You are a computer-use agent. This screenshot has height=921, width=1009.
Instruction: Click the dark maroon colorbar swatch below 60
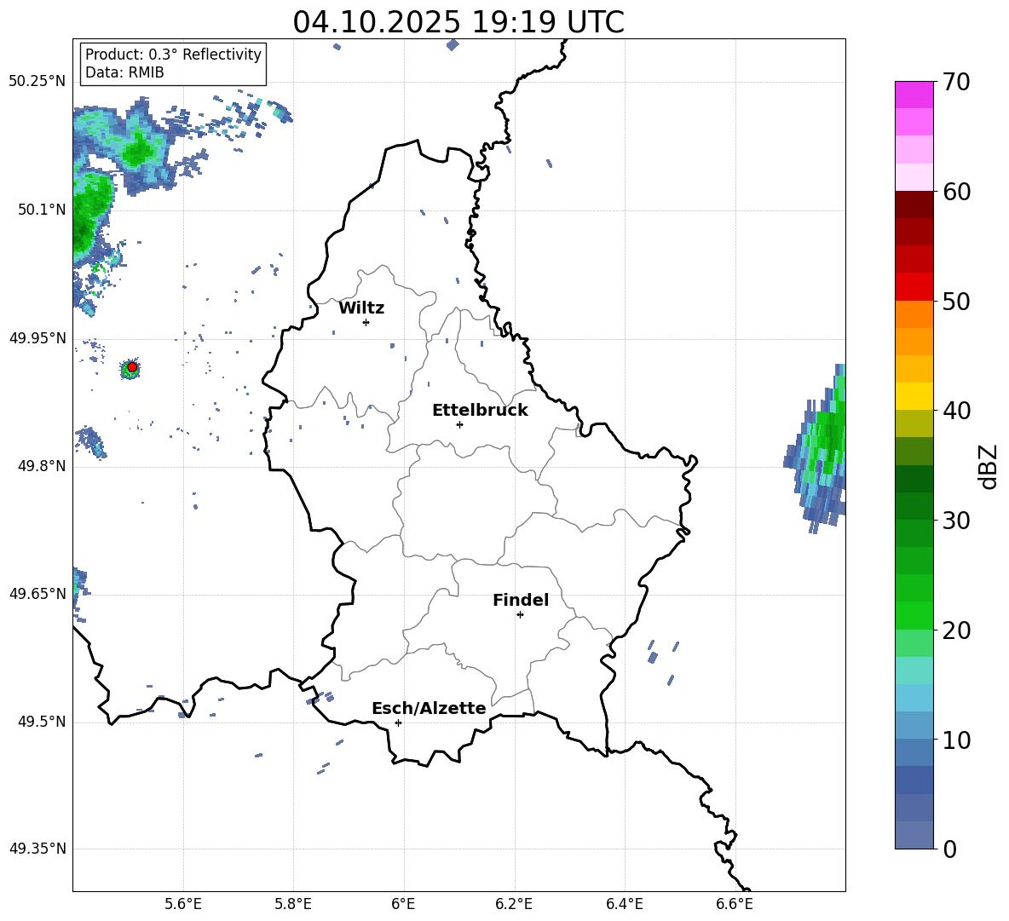coord(914,204)
